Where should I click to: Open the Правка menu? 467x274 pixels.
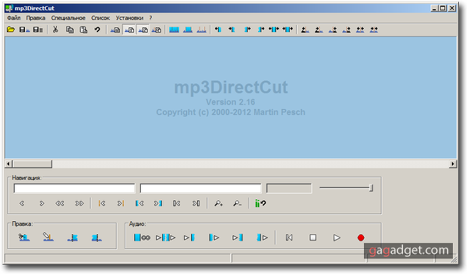tap(36, 18)
